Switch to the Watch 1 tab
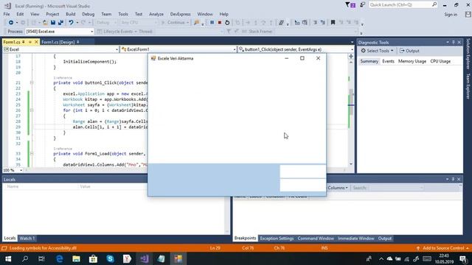This screenshot has height=265, width=472. point(27,239)
